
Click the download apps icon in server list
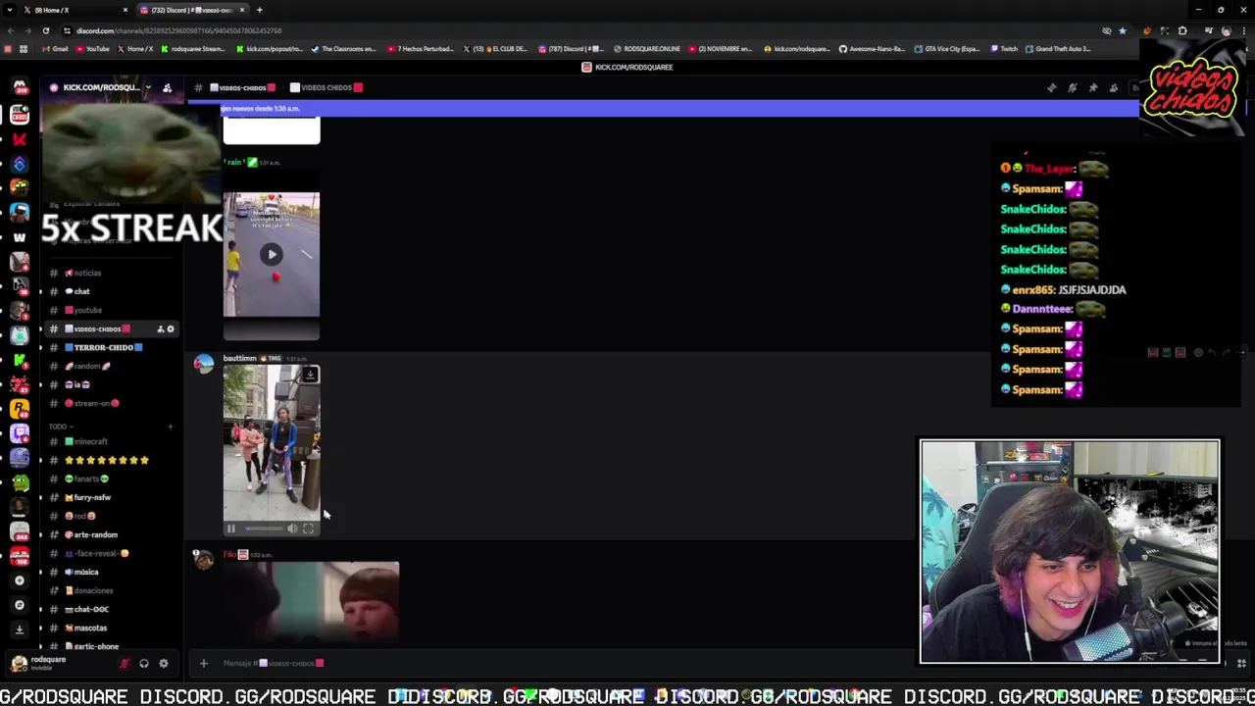[20, 630]
